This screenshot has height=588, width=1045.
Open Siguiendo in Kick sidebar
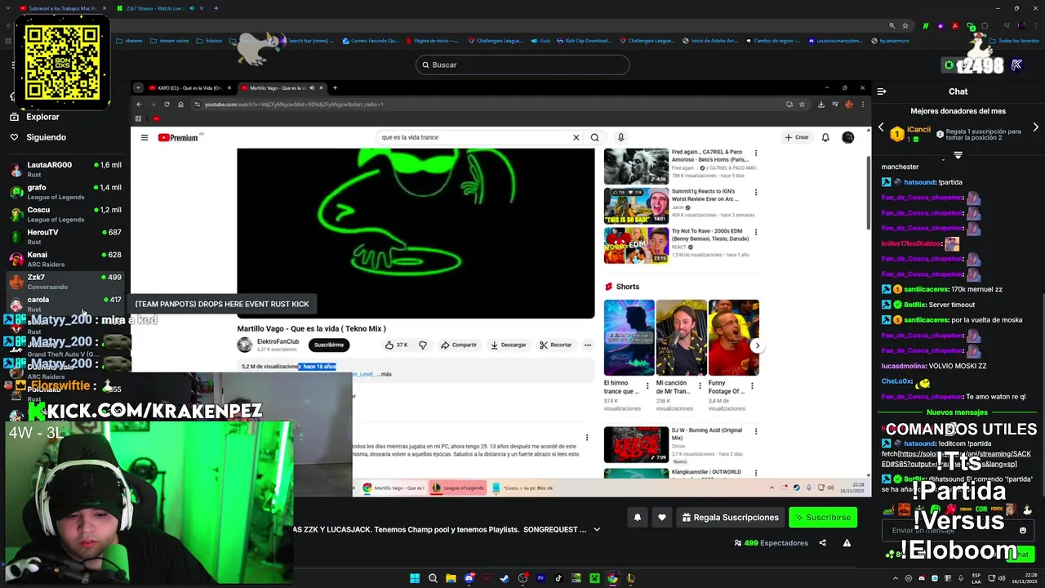click(x=46, y=137)
